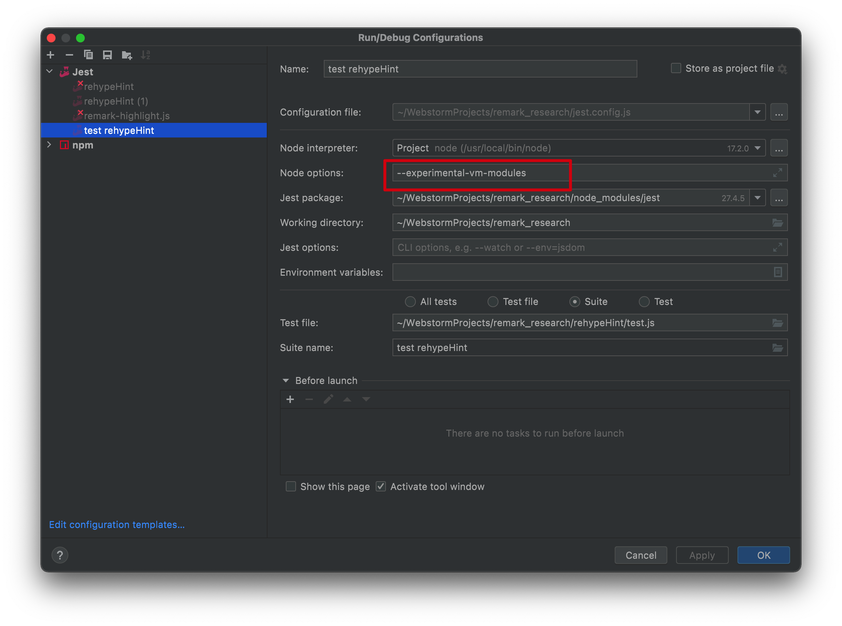Collapse the Jest configurations group
Image resolution: width=842 pixels, height=626 pixels.
point(49,72)
